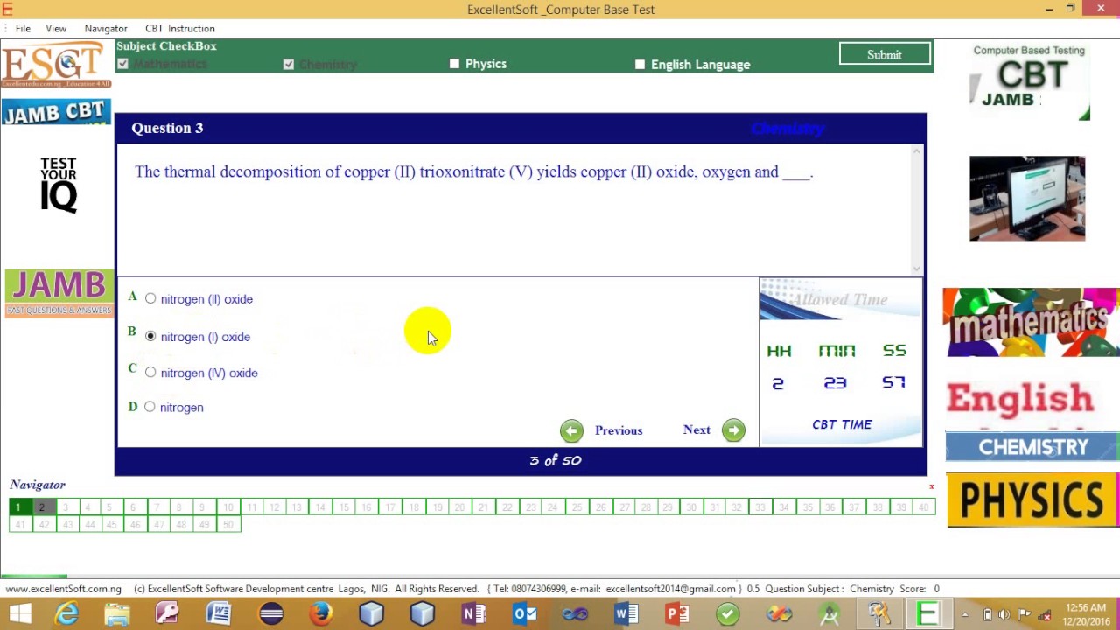This screenshot has width=1120, height=630.
Task: Click the '3 of 50' question counter
Action: [x=555, y=460]
